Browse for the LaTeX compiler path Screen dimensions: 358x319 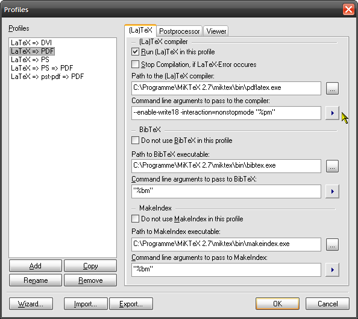pyautogui.click(x=332, y=88)
